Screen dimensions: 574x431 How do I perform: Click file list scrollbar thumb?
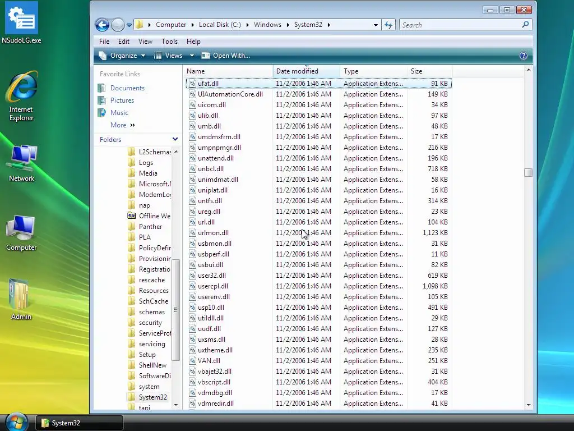tap(528, 172)
